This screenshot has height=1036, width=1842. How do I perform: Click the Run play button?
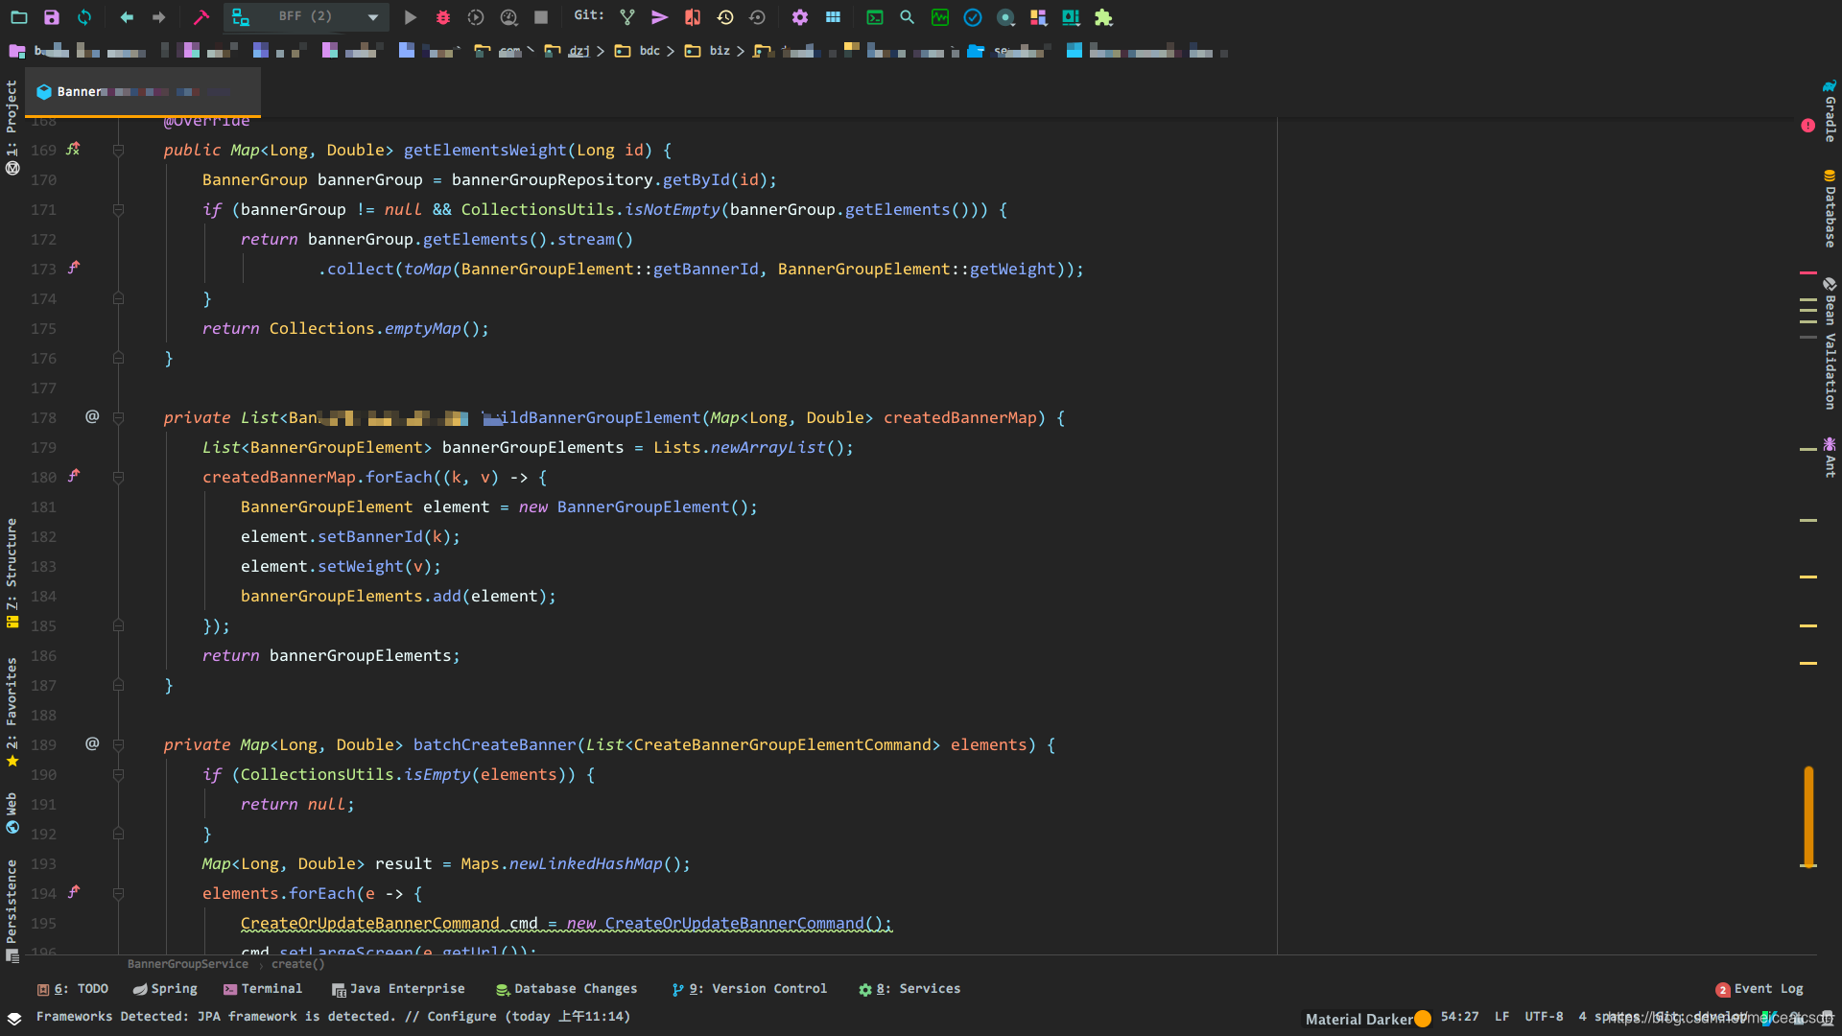[411, 17]
